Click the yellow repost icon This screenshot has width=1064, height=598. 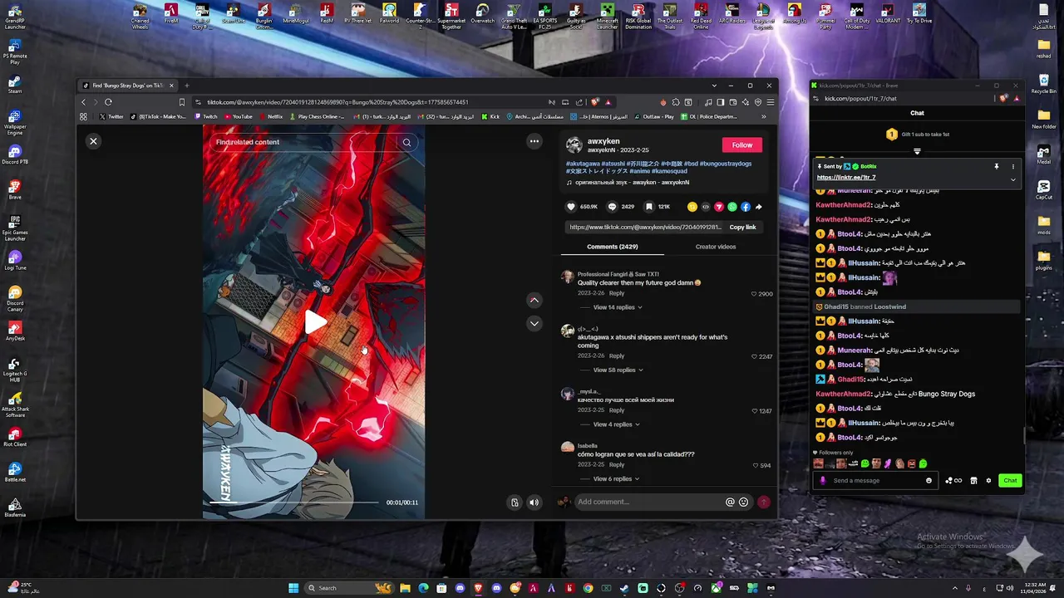pyautogui.click(x=692, y=207)
